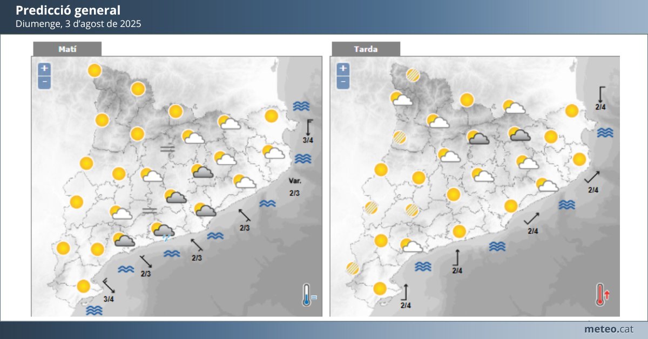The image size is (648, 339).
Task: Zoom out on the Tarda map
Action: tap(343, 83)
